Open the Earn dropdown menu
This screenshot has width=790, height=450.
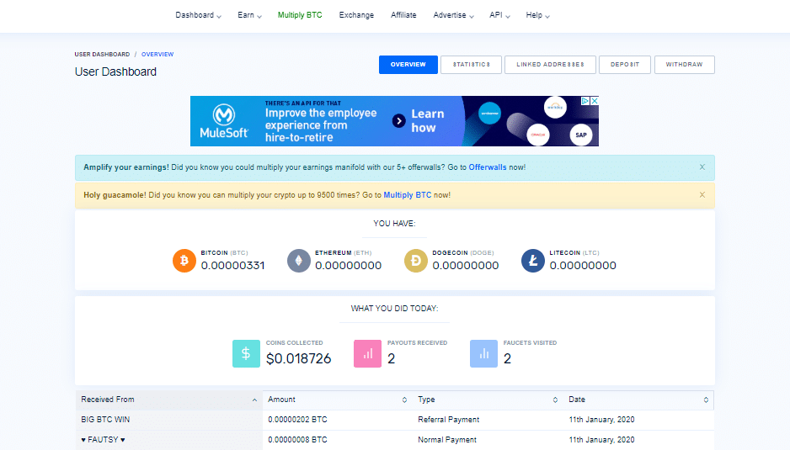pyautogui.click(x=249, y=15)
